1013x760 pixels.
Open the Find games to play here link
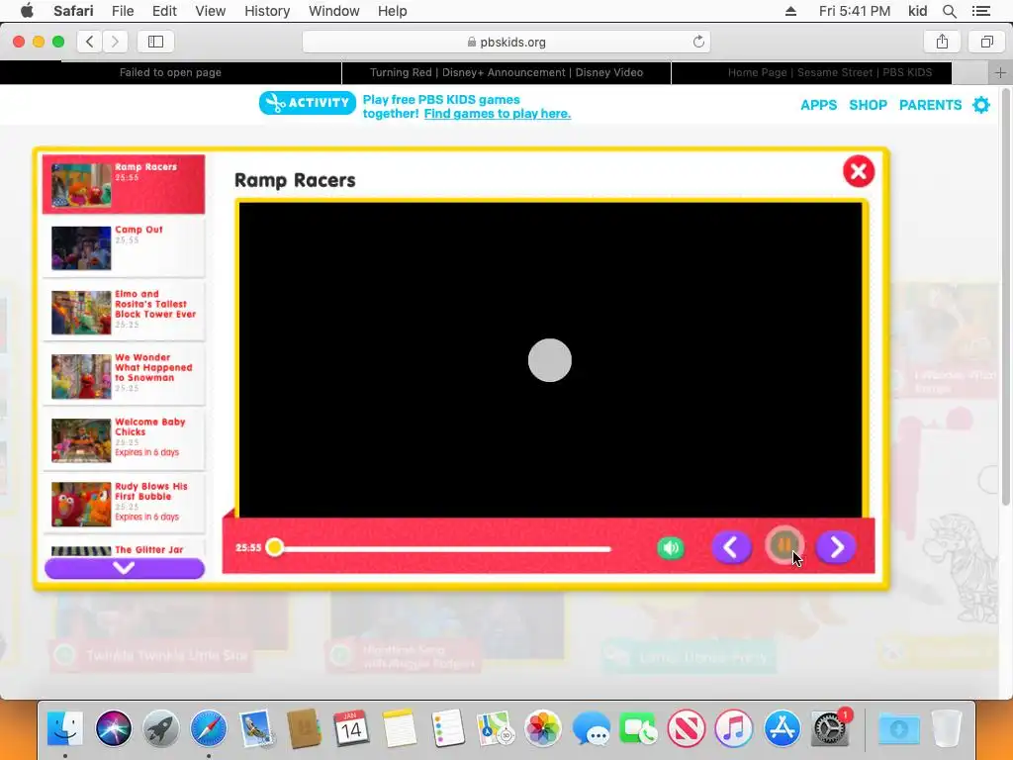tap(498, 114)
